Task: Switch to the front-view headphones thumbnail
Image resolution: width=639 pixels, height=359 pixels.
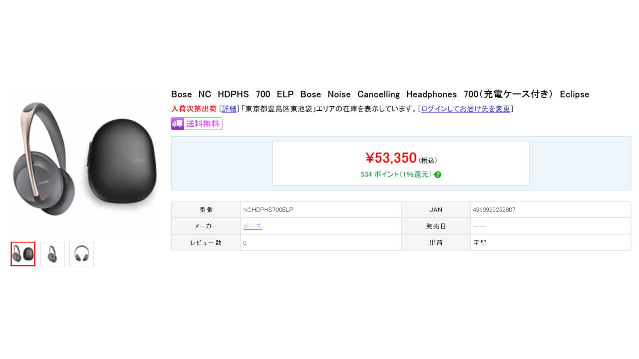Action: [x=81, y=254]
